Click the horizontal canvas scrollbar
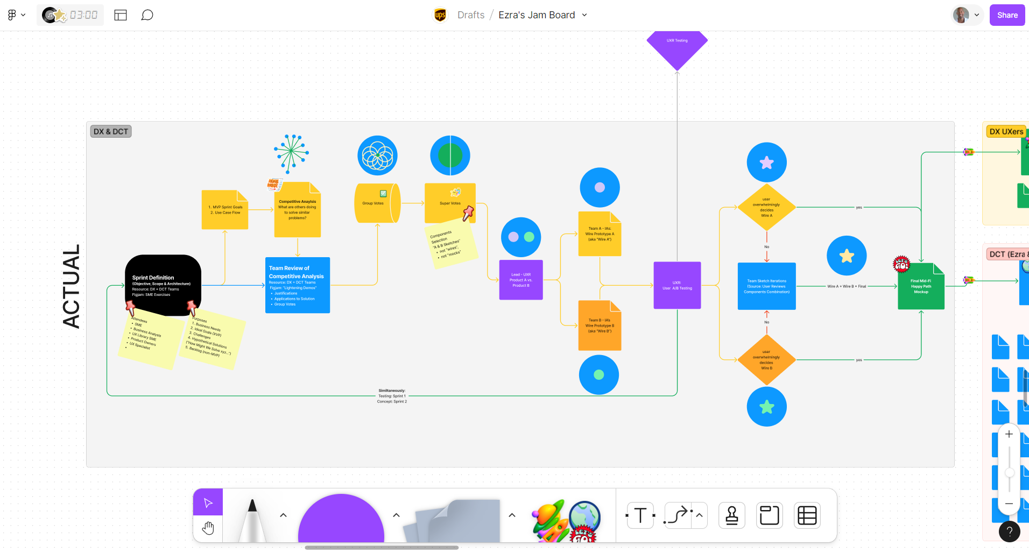1029x552 pixels. [382, 548]
